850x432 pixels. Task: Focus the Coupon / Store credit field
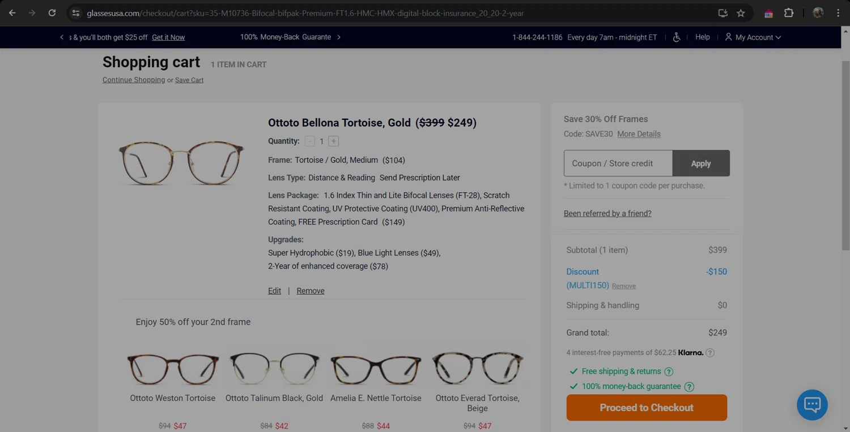[x=618, y=163]
